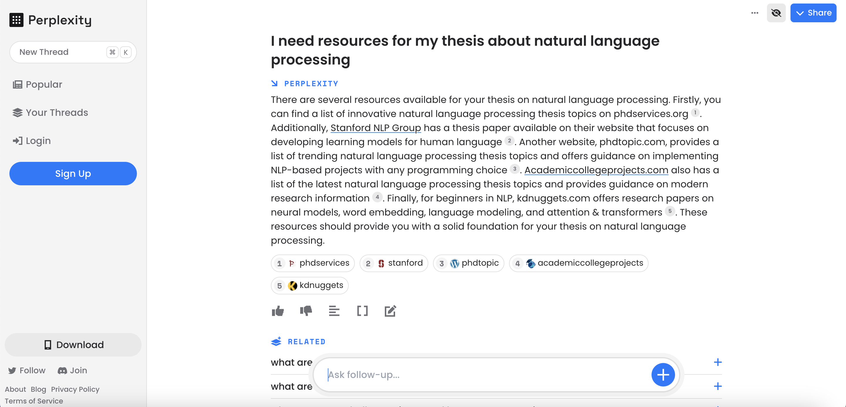Open the Login option in sidebar
Viewport: 846px width, 407px height.
coord(31,141)
